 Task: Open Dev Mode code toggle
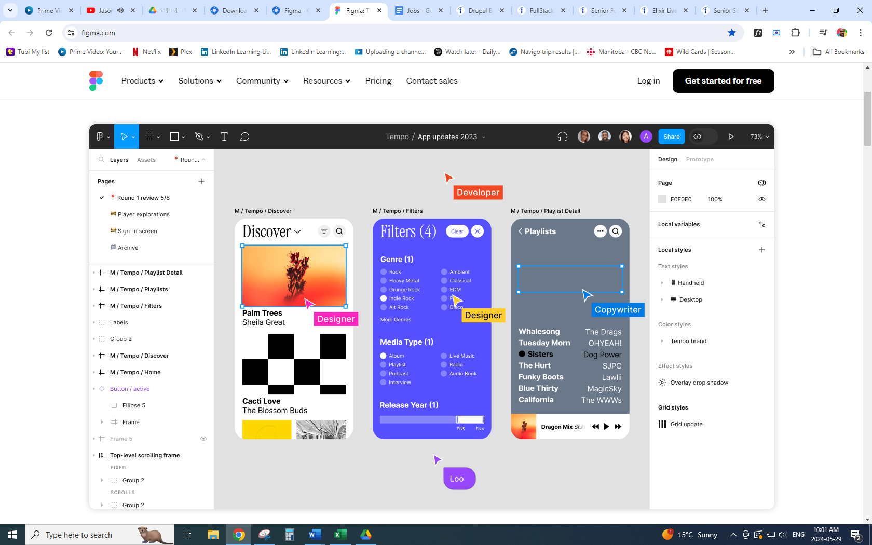pyautogui.click(x=698, y=137)
